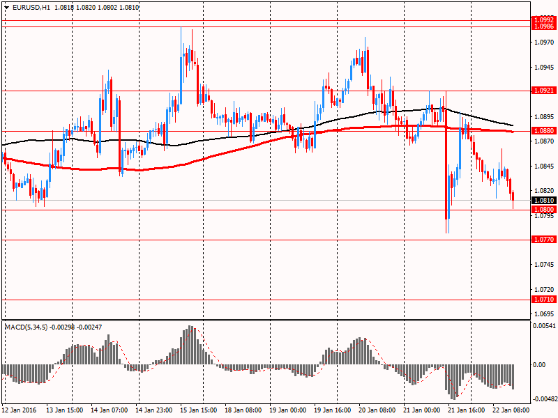Click the 1.0970 value on price scale

tap(543, 42)
